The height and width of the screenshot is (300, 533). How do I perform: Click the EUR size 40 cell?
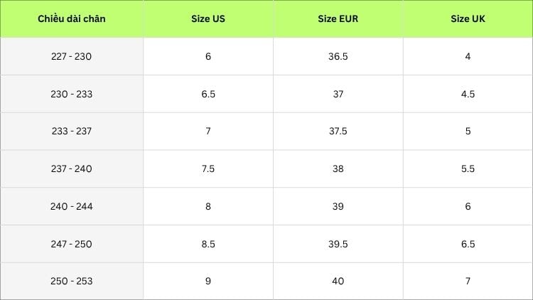[x=338, y=281]
